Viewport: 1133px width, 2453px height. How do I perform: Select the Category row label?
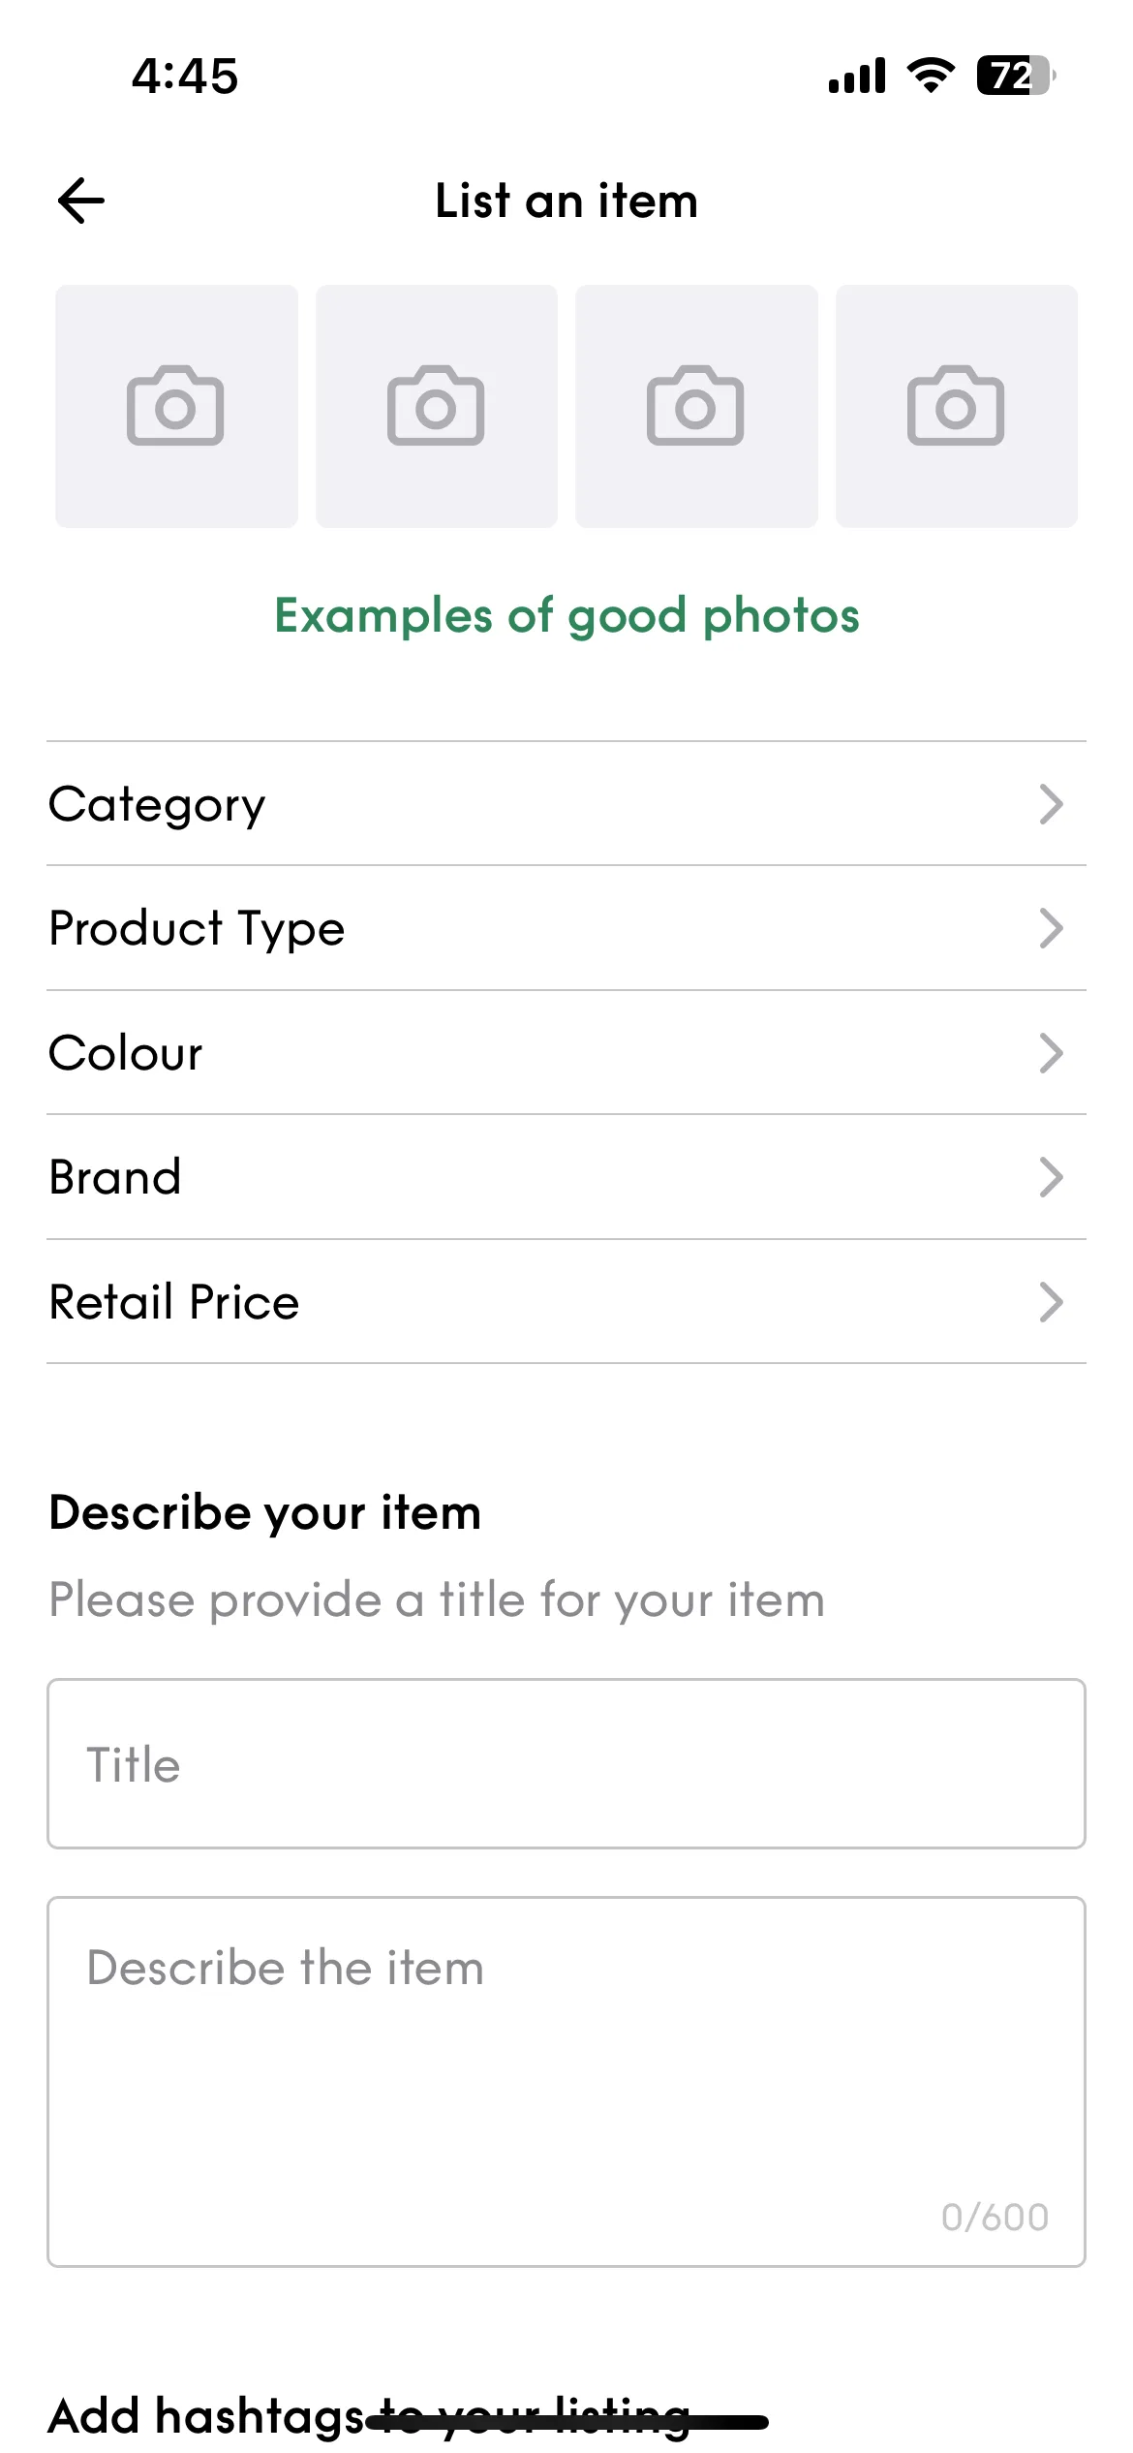[157, 805]
